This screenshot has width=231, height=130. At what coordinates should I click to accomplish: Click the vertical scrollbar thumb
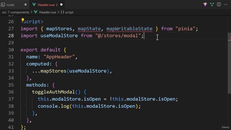point(230,63)
